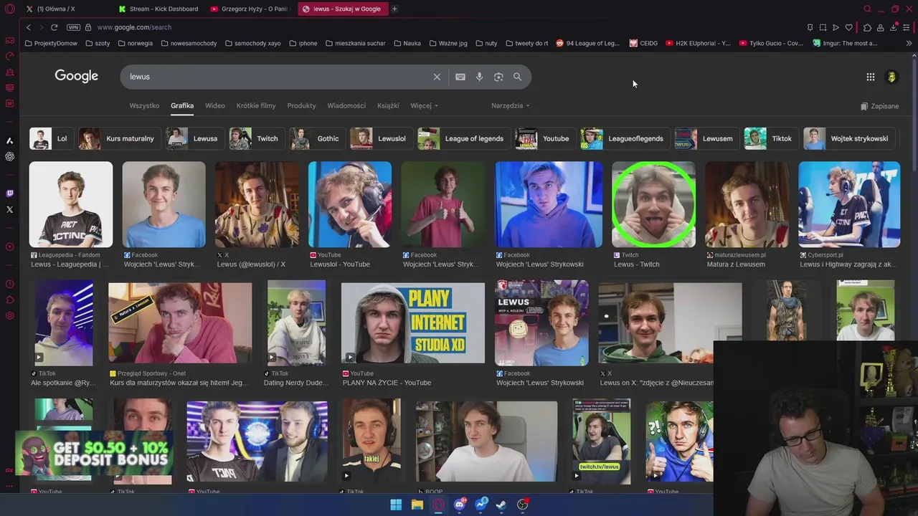
Task: Open the Imgur bookmark
Action: (x=845, y=43)
